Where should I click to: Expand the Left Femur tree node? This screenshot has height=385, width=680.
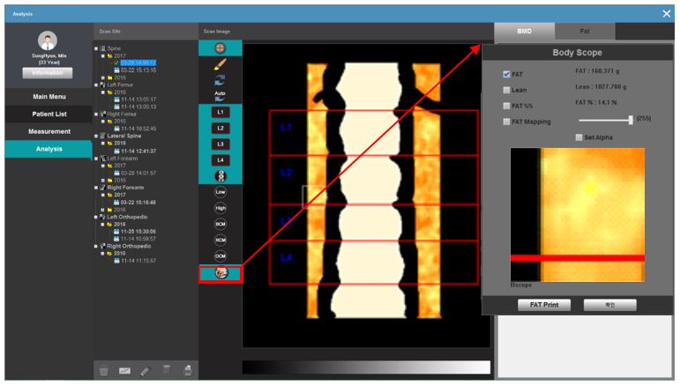tap(96, 85)
